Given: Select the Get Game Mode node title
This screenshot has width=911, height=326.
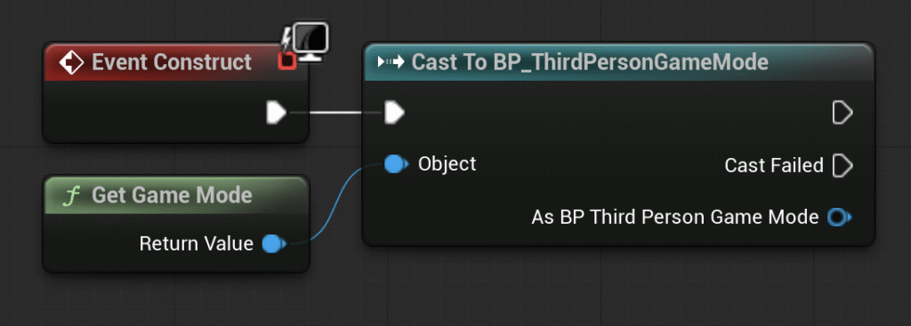Looking at the screenshot, I should click(172, 195).
